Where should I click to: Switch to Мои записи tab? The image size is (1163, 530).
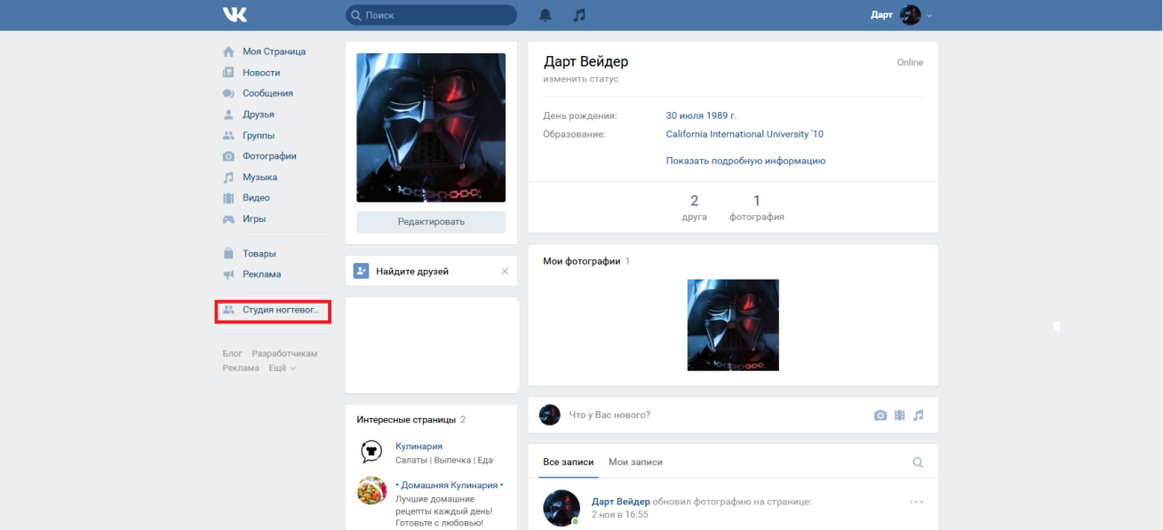tap(635, 463)
